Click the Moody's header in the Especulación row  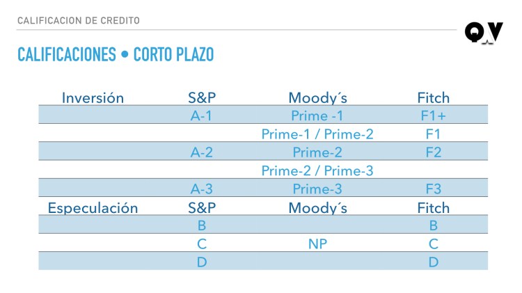[317, 208]
